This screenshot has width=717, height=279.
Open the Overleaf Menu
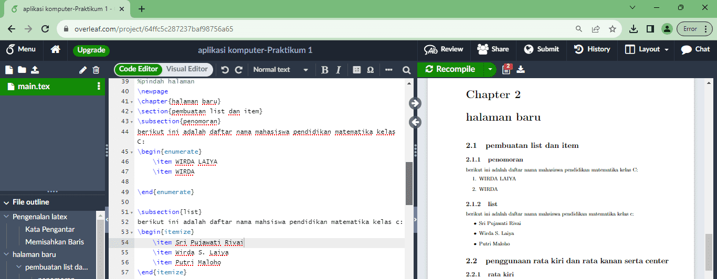tap(21, 49)
